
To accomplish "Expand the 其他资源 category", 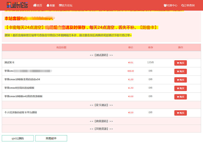I will [x=101, y=129].
